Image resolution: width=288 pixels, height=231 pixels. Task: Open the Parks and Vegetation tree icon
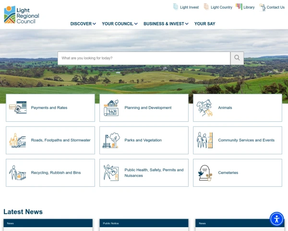pos(111,140)
